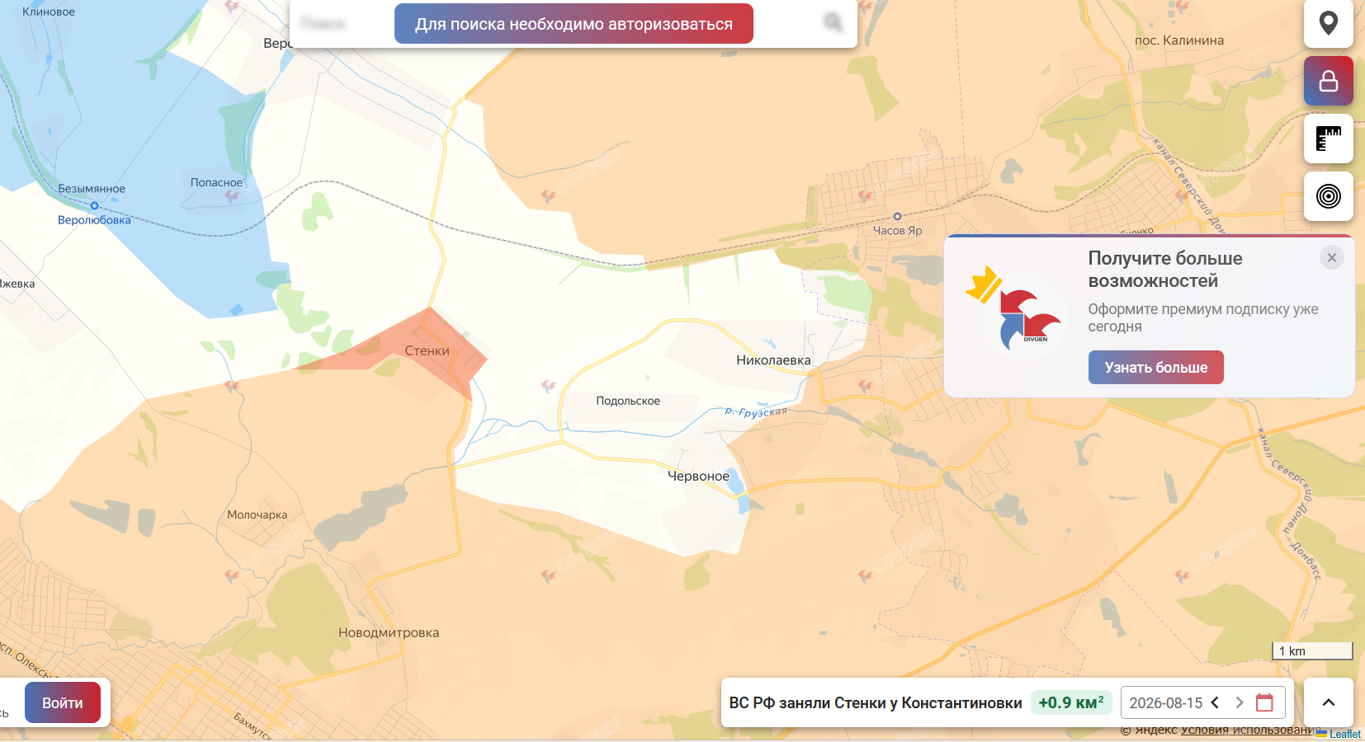Click the 'р. Грузская' river label

756,411
